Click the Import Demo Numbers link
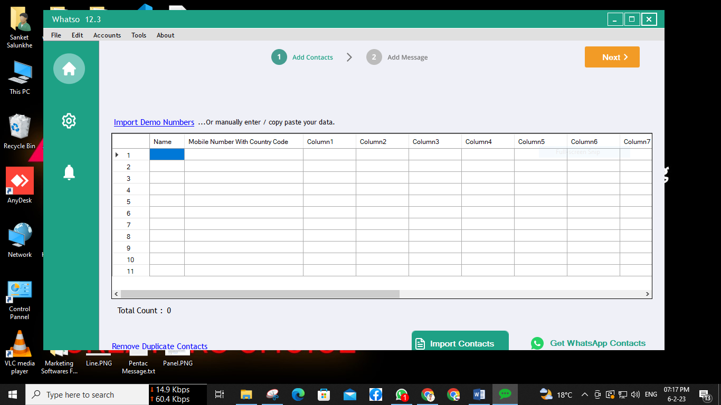The image size is (721, 405). 154,122
